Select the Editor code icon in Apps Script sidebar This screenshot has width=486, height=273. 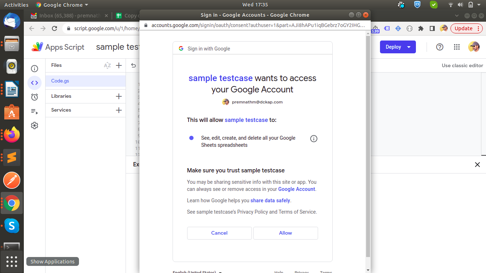pos(35,83)
